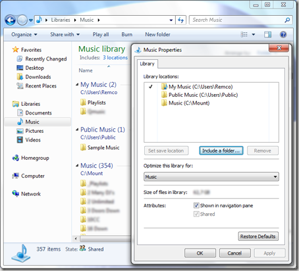This screenshot has height=271, width=299.
Task: Click OK in Music Properties
Action: coord(200,253)
